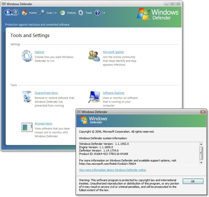
Task: Click scroll down arrow in system information box
Action: pos(201,163)
